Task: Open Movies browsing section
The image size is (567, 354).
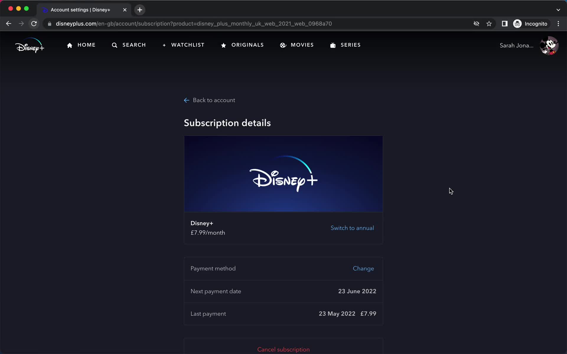Action: click(x=297, y=45)
